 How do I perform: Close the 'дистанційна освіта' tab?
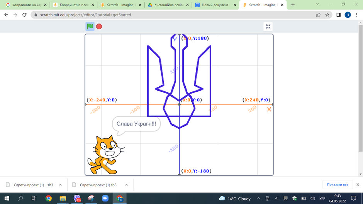[x=187, y=5]
